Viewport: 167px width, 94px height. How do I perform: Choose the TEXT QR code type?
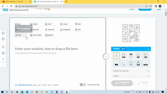click(48, 24)
